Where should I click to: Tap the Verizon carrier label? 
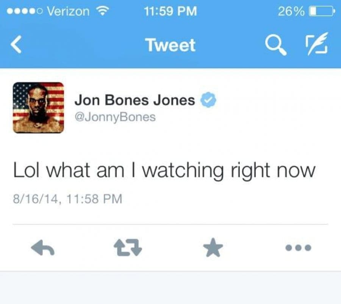tap(68, 11)
